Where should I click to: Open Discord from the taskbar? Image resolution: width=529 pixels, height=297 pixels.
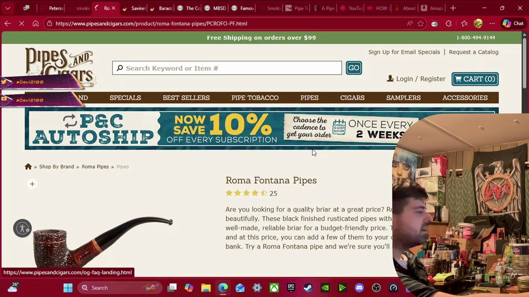click(359, 288)
